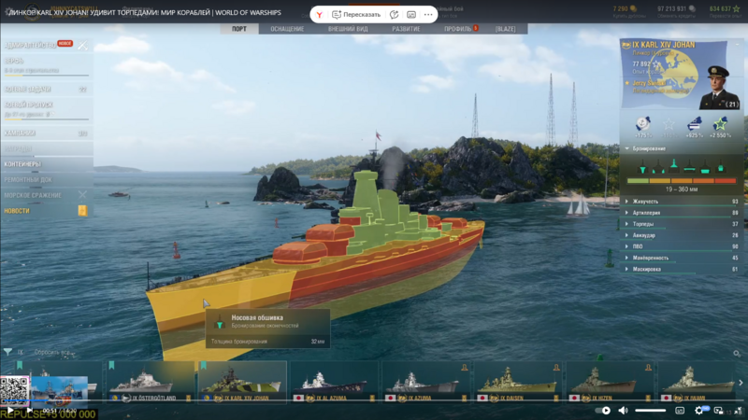
Task: Open the ПОРТ tab
Action: pos(239,29)
